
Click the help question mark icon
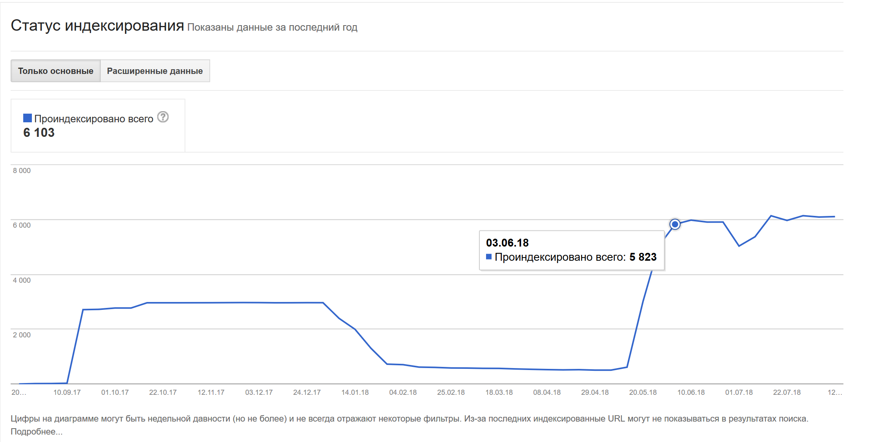tap(163, 117)
